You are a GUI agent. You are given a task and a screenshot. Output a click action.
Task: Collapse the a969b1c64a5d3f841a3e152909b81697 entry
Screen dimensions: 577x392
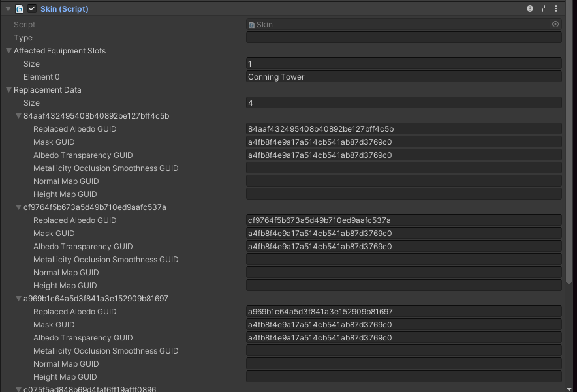coord(18,299)
